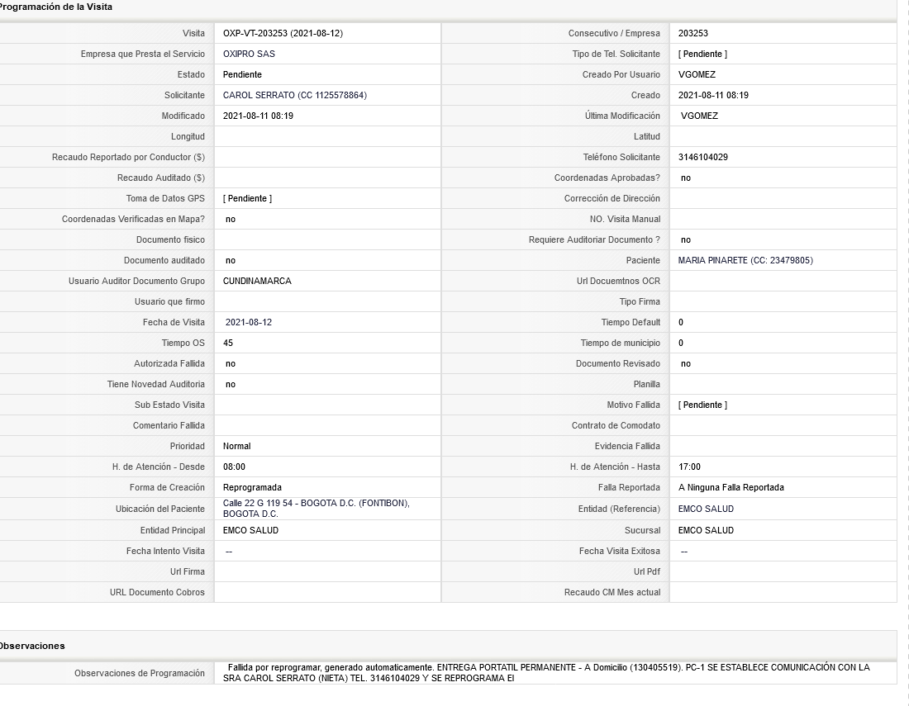This screenshot has height=706, width=909.
Task: Click the Fecha de Visita date 2021-08-12
Action: point(249,323)
